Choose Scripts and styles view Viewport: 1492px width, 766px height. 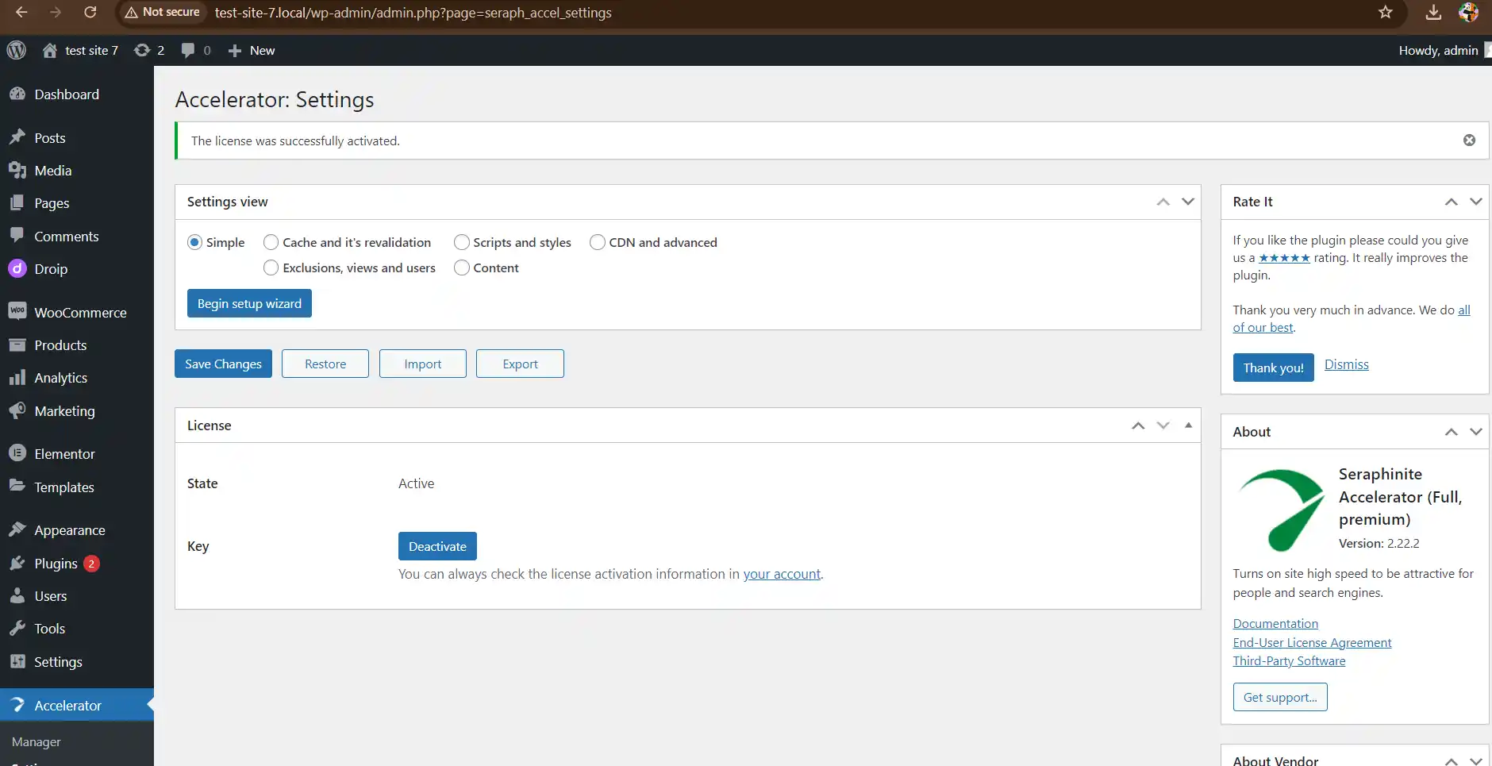click(x=463, y=242)
